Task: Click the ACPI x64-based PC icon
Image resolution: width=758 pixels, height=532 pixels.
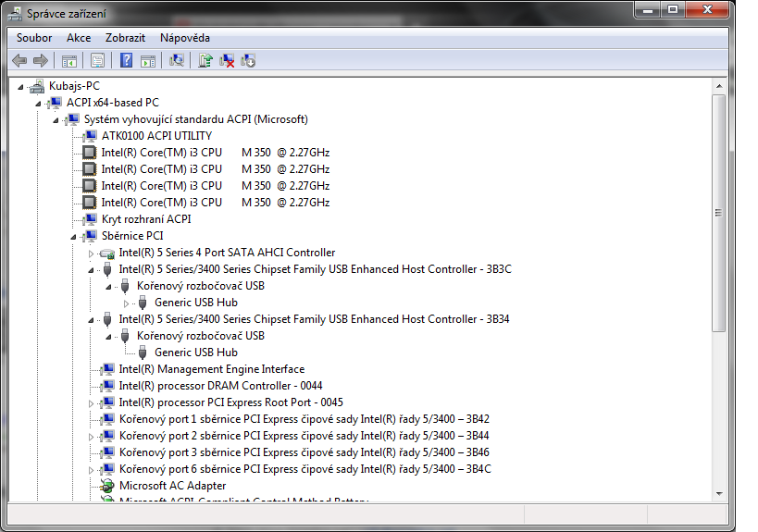Action: (55, 103)
